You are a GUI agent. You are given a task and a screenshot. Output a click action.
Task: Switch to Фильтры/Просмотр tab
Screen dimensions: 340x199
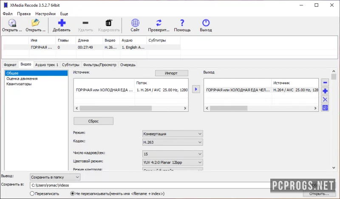[100, 65]
